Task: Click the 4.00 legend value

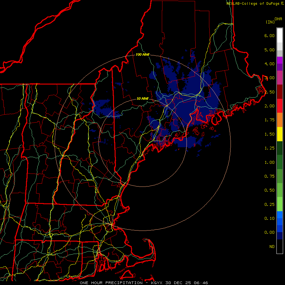Action: pos(269,64)
